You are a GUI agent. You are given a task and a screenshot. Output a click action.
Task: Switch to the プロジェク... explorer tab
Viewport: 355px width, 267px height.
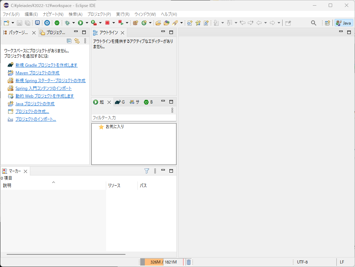52,33
